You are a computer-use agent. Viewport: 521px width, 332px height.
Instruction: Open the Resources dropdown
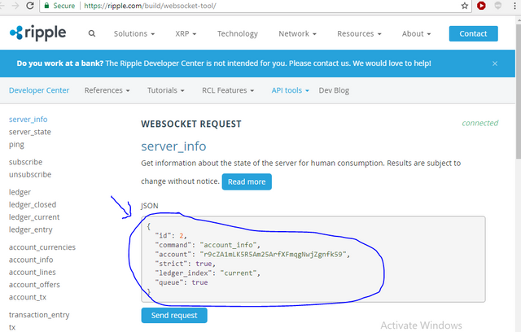point(359,33)
